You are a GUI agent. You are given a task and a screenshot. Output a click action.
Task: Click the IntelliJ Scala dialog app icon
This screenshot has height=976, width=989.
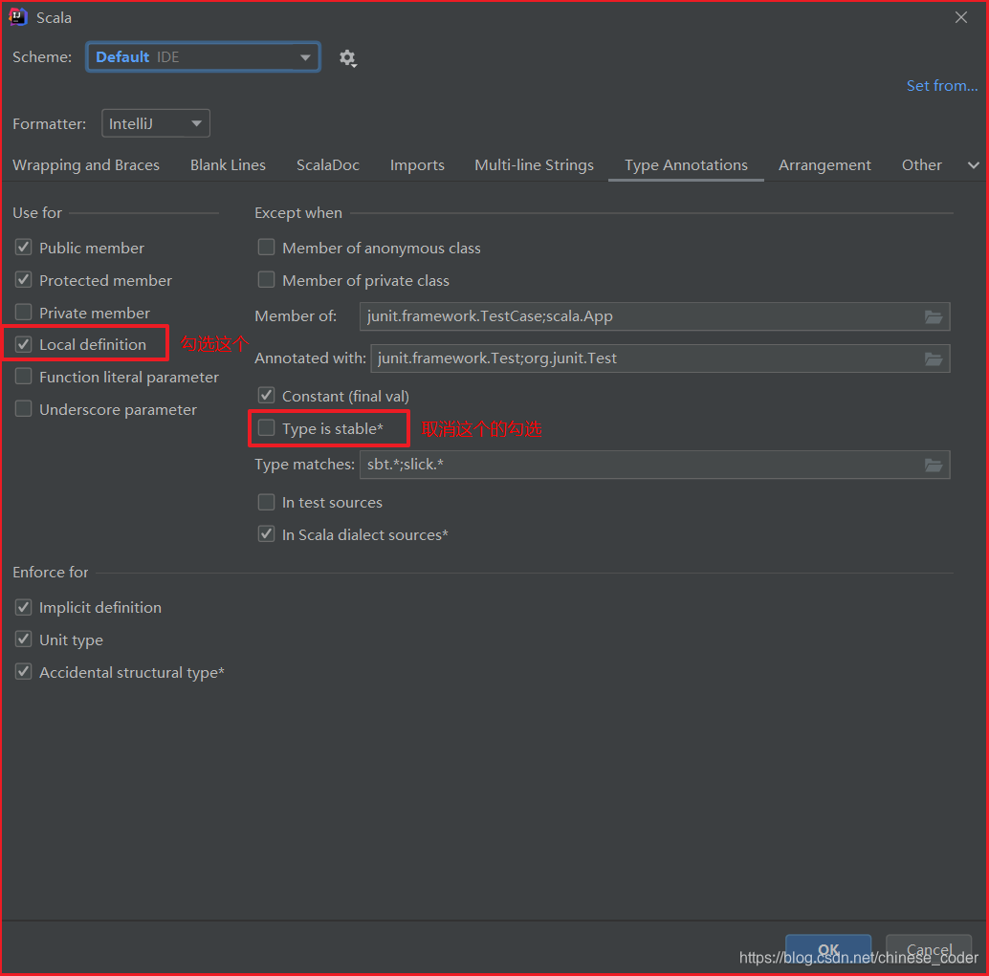tap(17, 17)
